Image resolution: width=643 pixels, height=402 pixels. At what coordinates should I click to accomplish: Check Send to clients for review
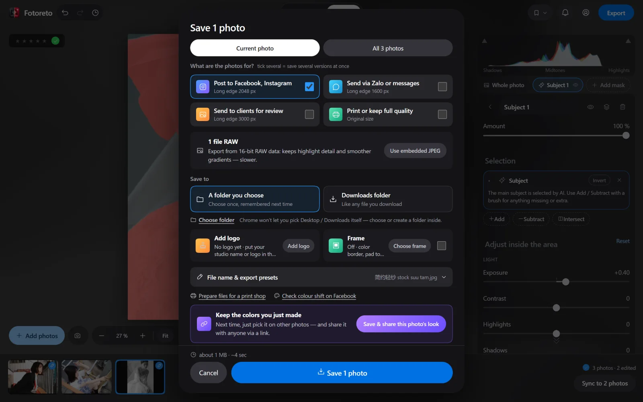309,114
